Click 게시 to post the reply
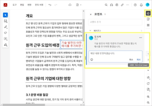152x106 pixels. [138, 60]
